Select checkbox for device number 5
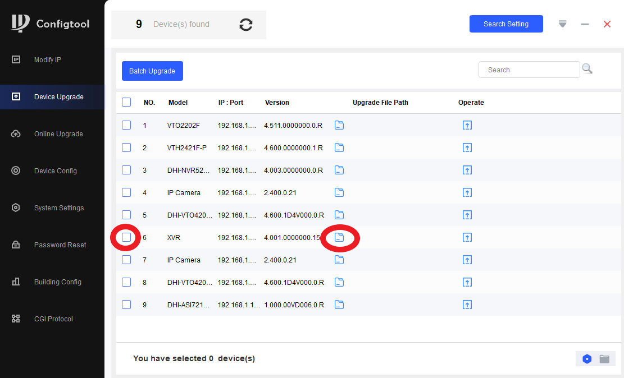This screenshot has width=624, height=378. tap(126, 215)
